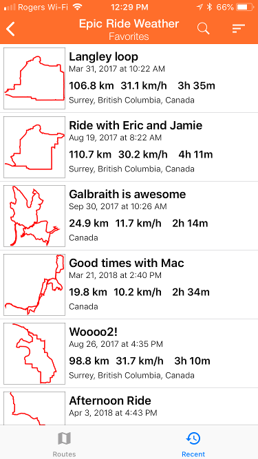Open search with magnifier icon

(203, 28)
